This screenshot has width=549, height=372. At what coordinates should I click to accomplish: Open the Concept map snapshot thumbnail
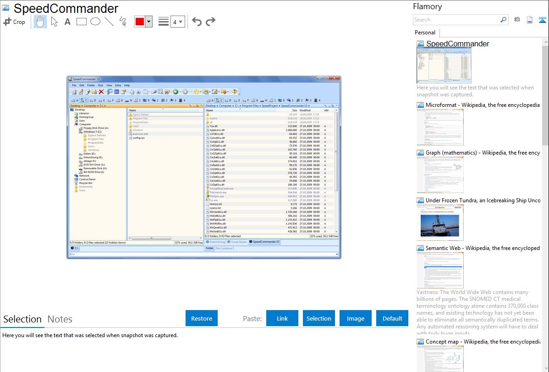[440, 359]
